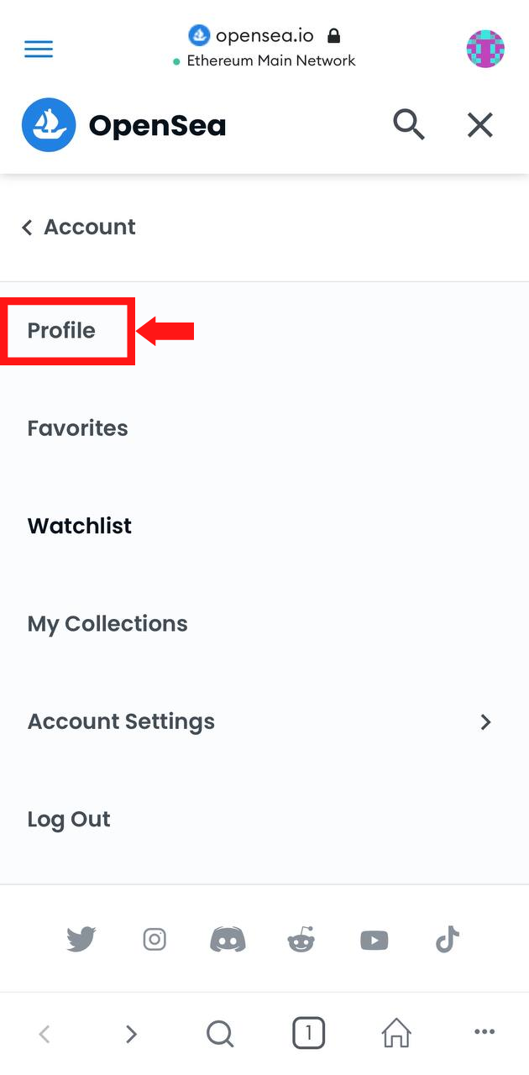Open the Reddit social icon
Screen dimensions: 529x1075
tap(301, 939)
